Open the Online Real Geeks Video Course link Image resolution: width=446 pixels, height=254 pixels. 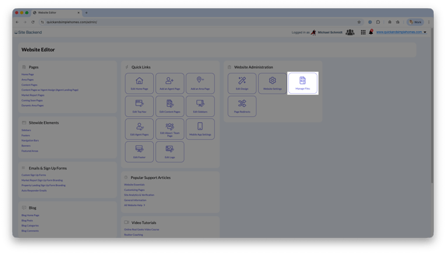(141, 229)
